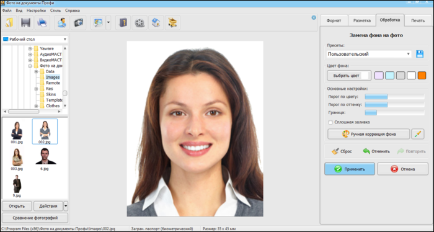The image size is (434, 232).
Task: Pick the gray background color swatch
Action: [401, 76]
